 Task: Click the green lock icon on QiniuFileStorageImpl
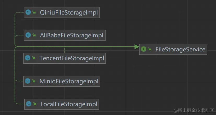pos(34,12)
